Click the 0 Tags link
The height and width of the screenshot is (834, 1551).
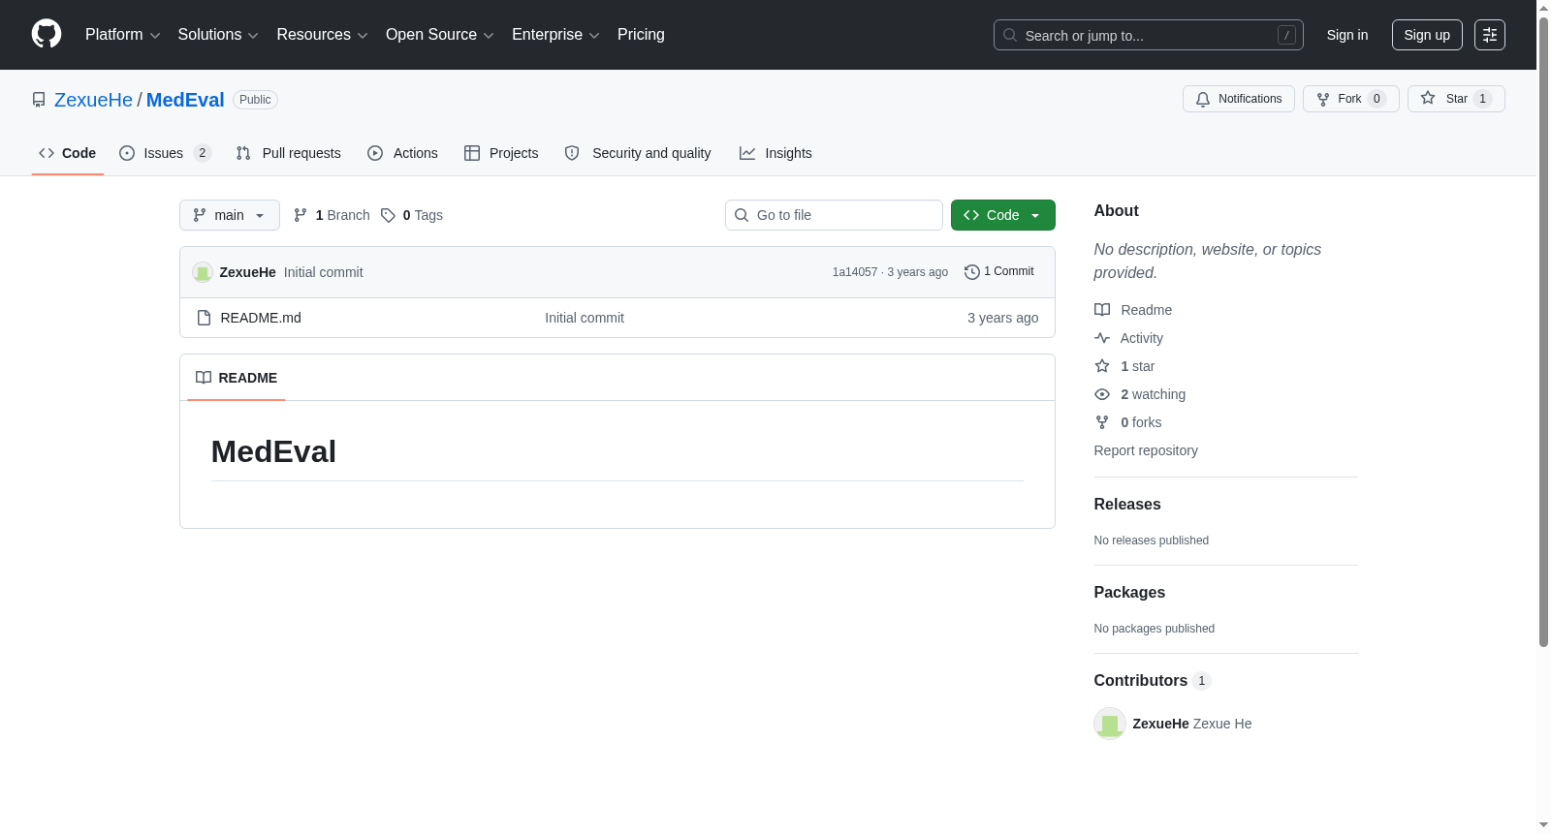click(412, 215)
